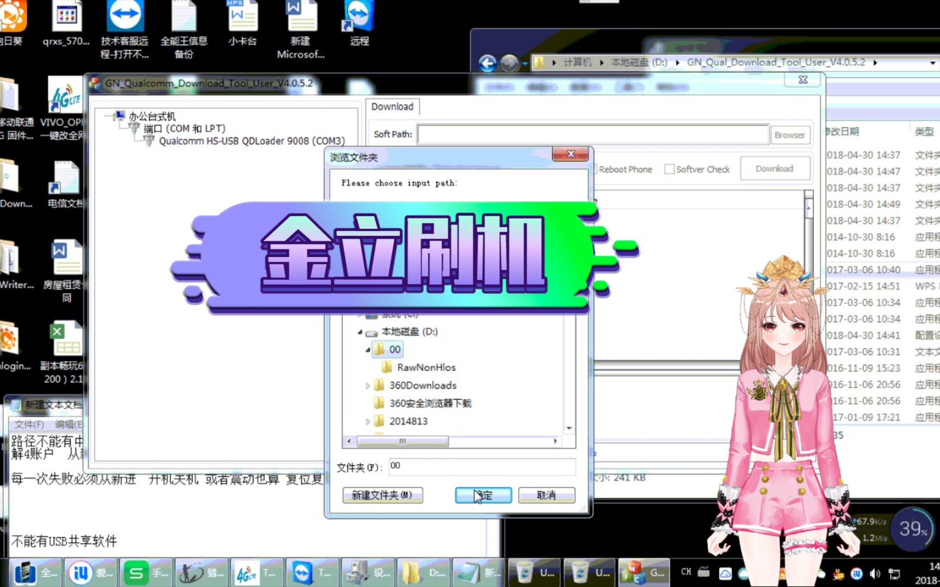This screenshot has height=587, width=940.
Task: Select 本地磁盘 (D:) in the folder tree
Action: tap(409, 332)
